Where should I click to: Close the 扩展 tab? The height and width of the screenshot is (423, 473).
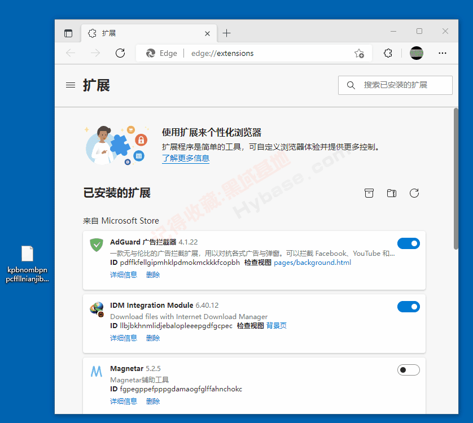click(207, 33)
